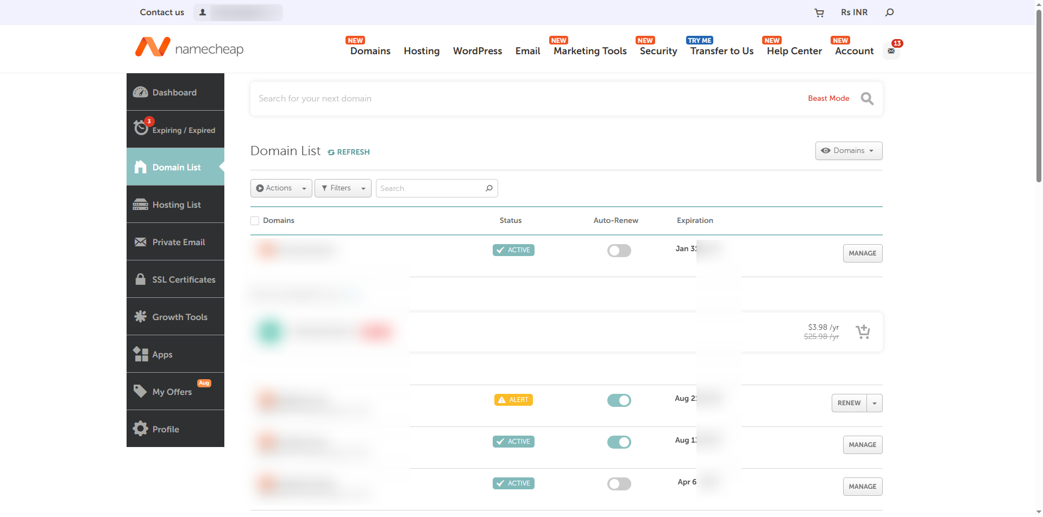
Task: Click MANAGE for the Apr 6 domain
Action: tap(863, 487)
